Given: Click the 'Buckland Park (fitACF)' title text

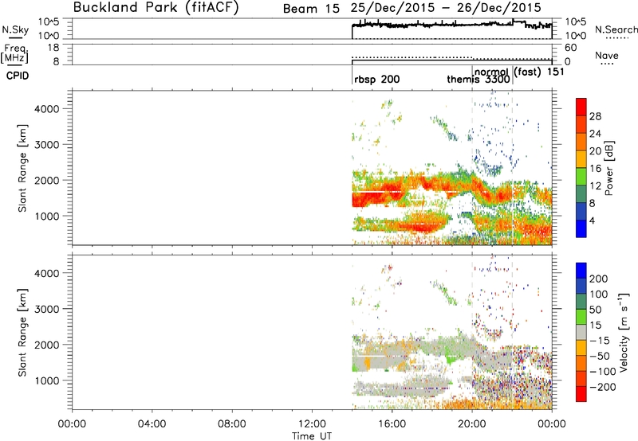Looking at the screenshot, I should click(156, 7).
